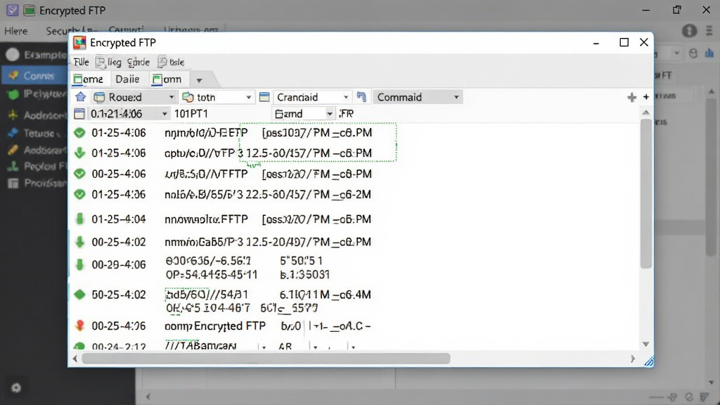Image resolution: width=720 pixels, height=405 pixels.
Task: Switch to the Daiie tab
Action: point(127,79)
